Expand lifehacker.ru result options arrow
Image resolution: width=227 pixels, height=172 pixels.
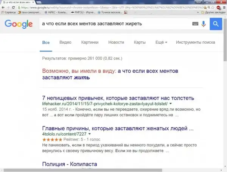[171, 103]
